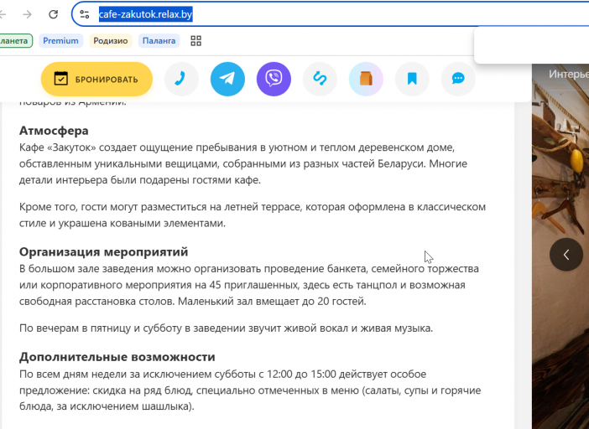Call the cafe via the phone icon
Viewport: 589px width, 429px height.
pyautogui.click(x=181, y=79)
